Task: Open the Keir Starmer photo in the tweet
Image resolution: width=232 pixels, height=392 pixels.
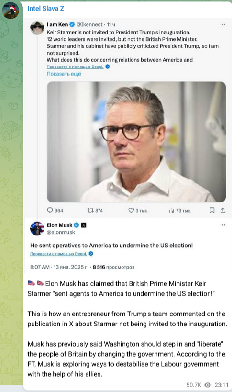Action: coord(136,142)
